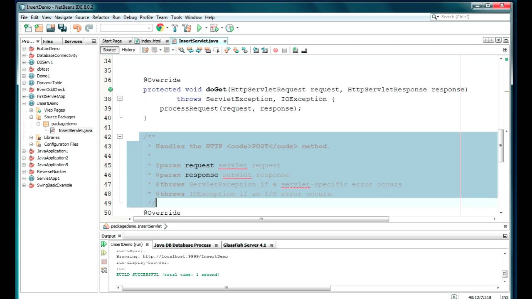Viewport: 532px width, 299px height.
Task: Toggle Bookmark in editor toolbar
Action: (x=245, y=50)
